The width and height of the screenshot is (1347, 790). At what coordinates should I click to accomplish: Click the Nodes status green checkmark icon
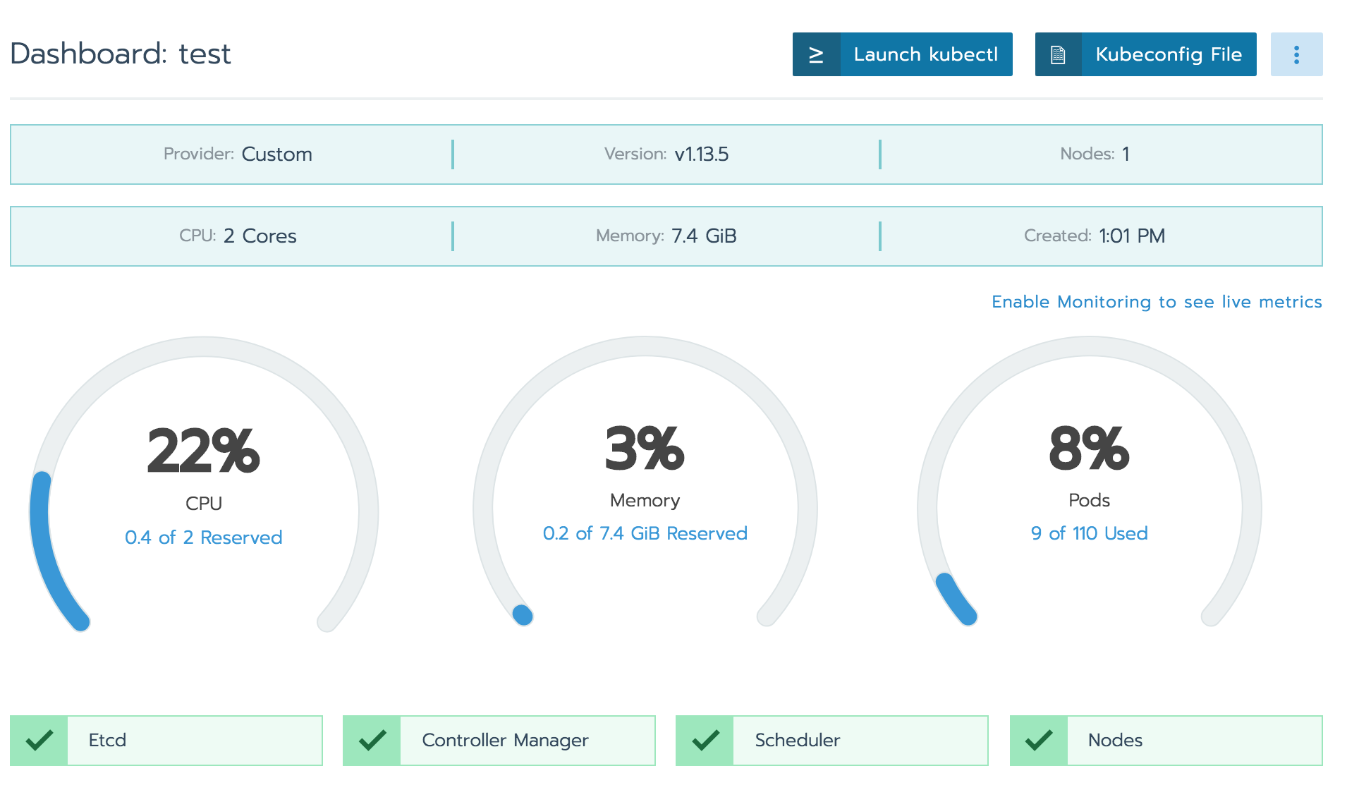coord(1039,741)
